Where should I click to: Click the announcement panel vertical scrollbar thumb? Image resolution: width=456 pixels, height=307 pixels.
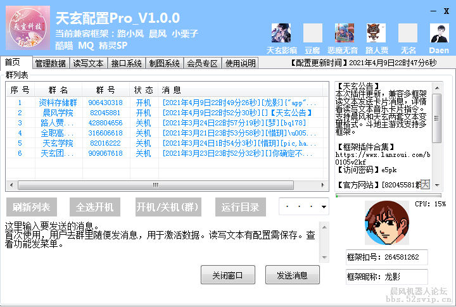(437, 118)
